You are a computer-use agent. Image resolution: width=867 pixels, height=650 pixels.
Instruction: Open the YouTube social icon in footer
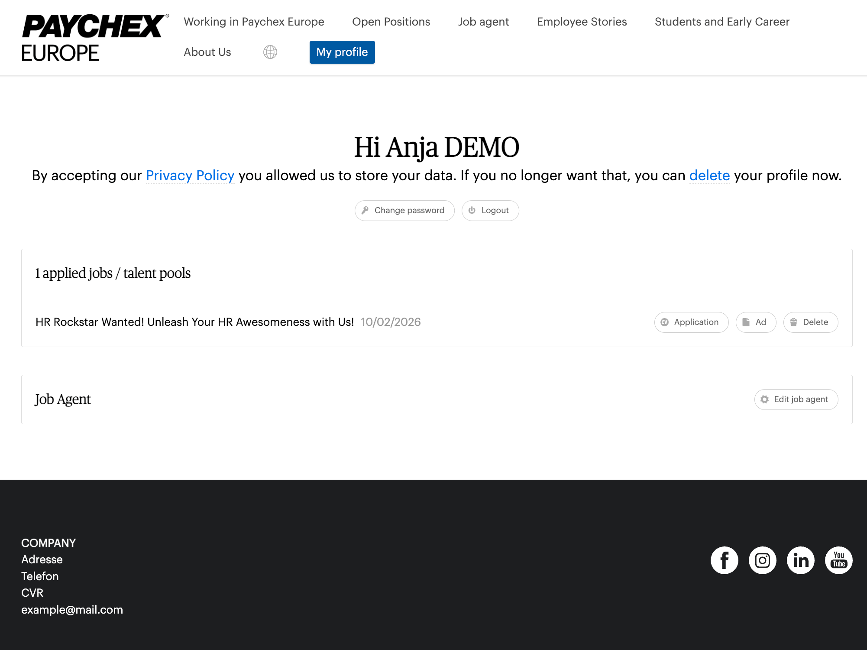[839, 560]
